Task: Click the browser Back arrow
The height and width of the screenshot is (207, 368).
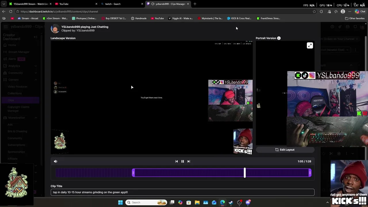Action: pyautogui.click(x=4, y=11)
